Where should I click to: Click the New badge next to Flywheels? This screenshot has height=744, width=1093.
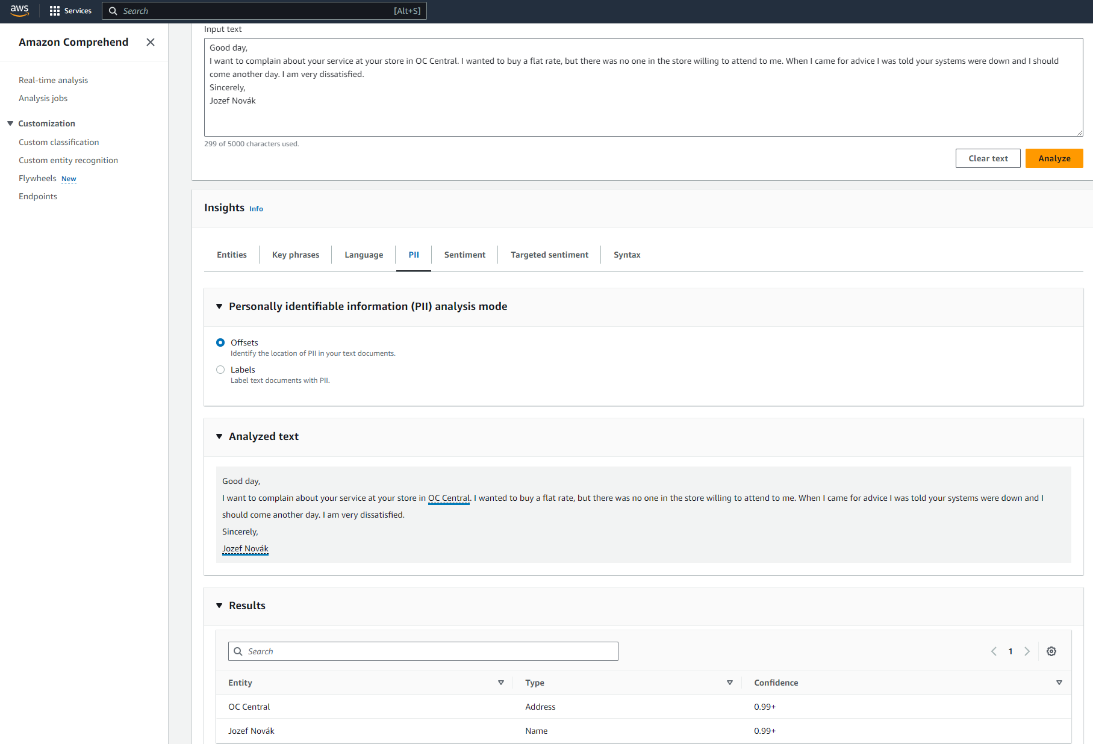[x=69, y=179]
